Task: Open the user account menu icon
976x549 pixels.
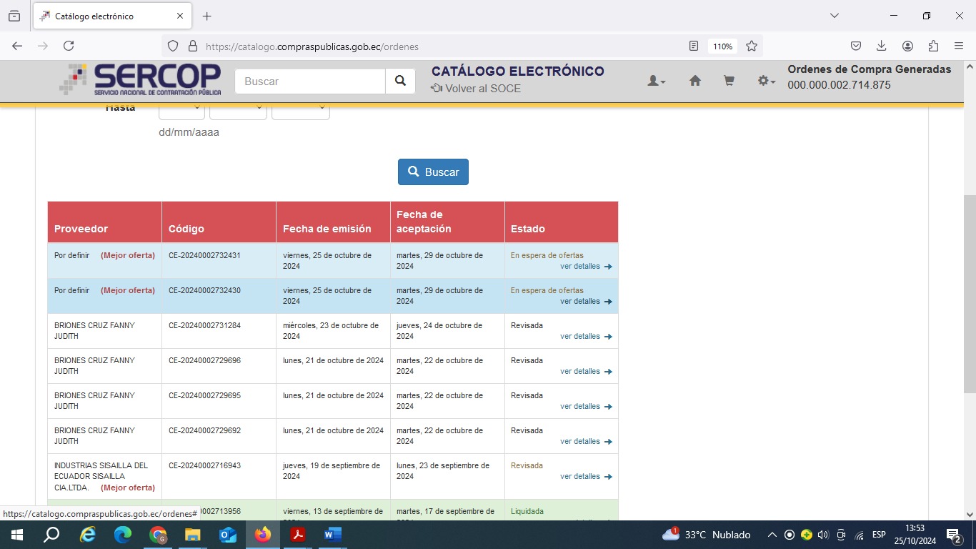Action: pos(656,81)
